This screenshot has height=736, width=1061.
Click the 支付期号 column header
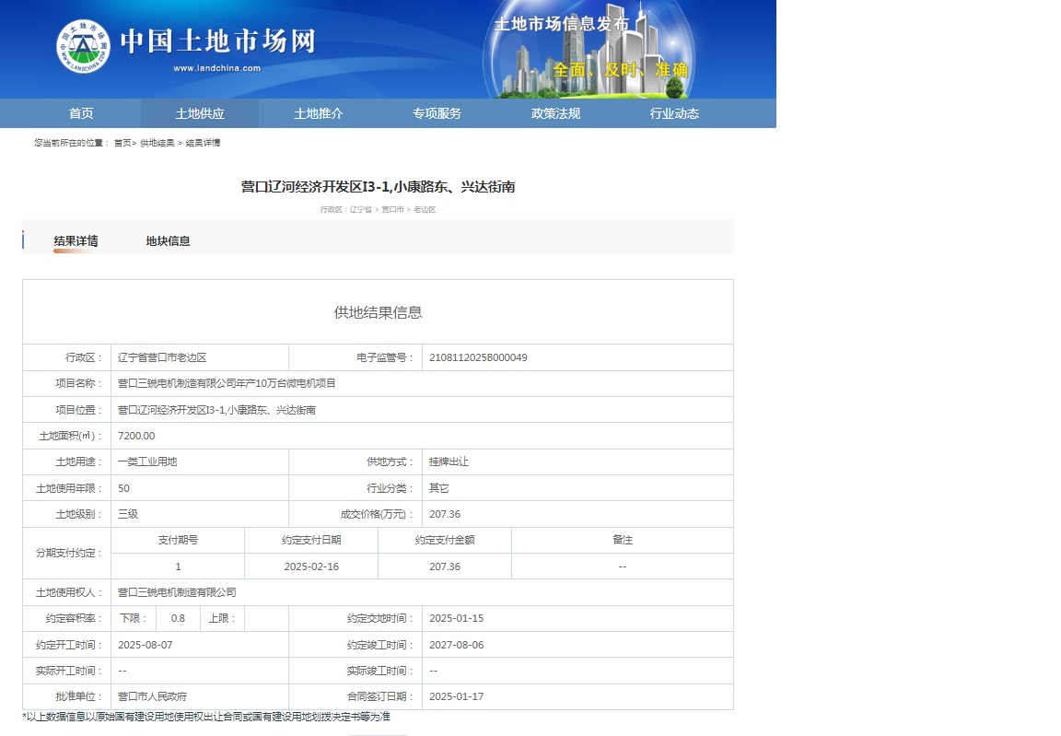coord(178,540)
